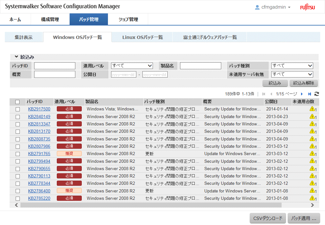Select Windows OSパッチ一覧 tab
The image size is (325, 225).
tap(77, 37)
